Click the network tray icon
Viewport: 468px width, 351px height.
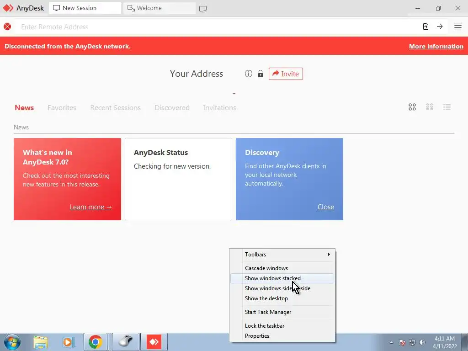point(412,342)
